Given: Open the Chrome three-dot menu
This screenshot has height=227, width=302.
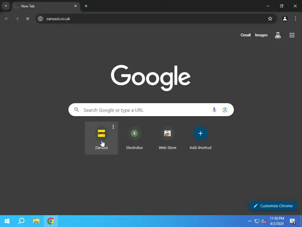Looking at the screenshot, I should tap(296, 19).
